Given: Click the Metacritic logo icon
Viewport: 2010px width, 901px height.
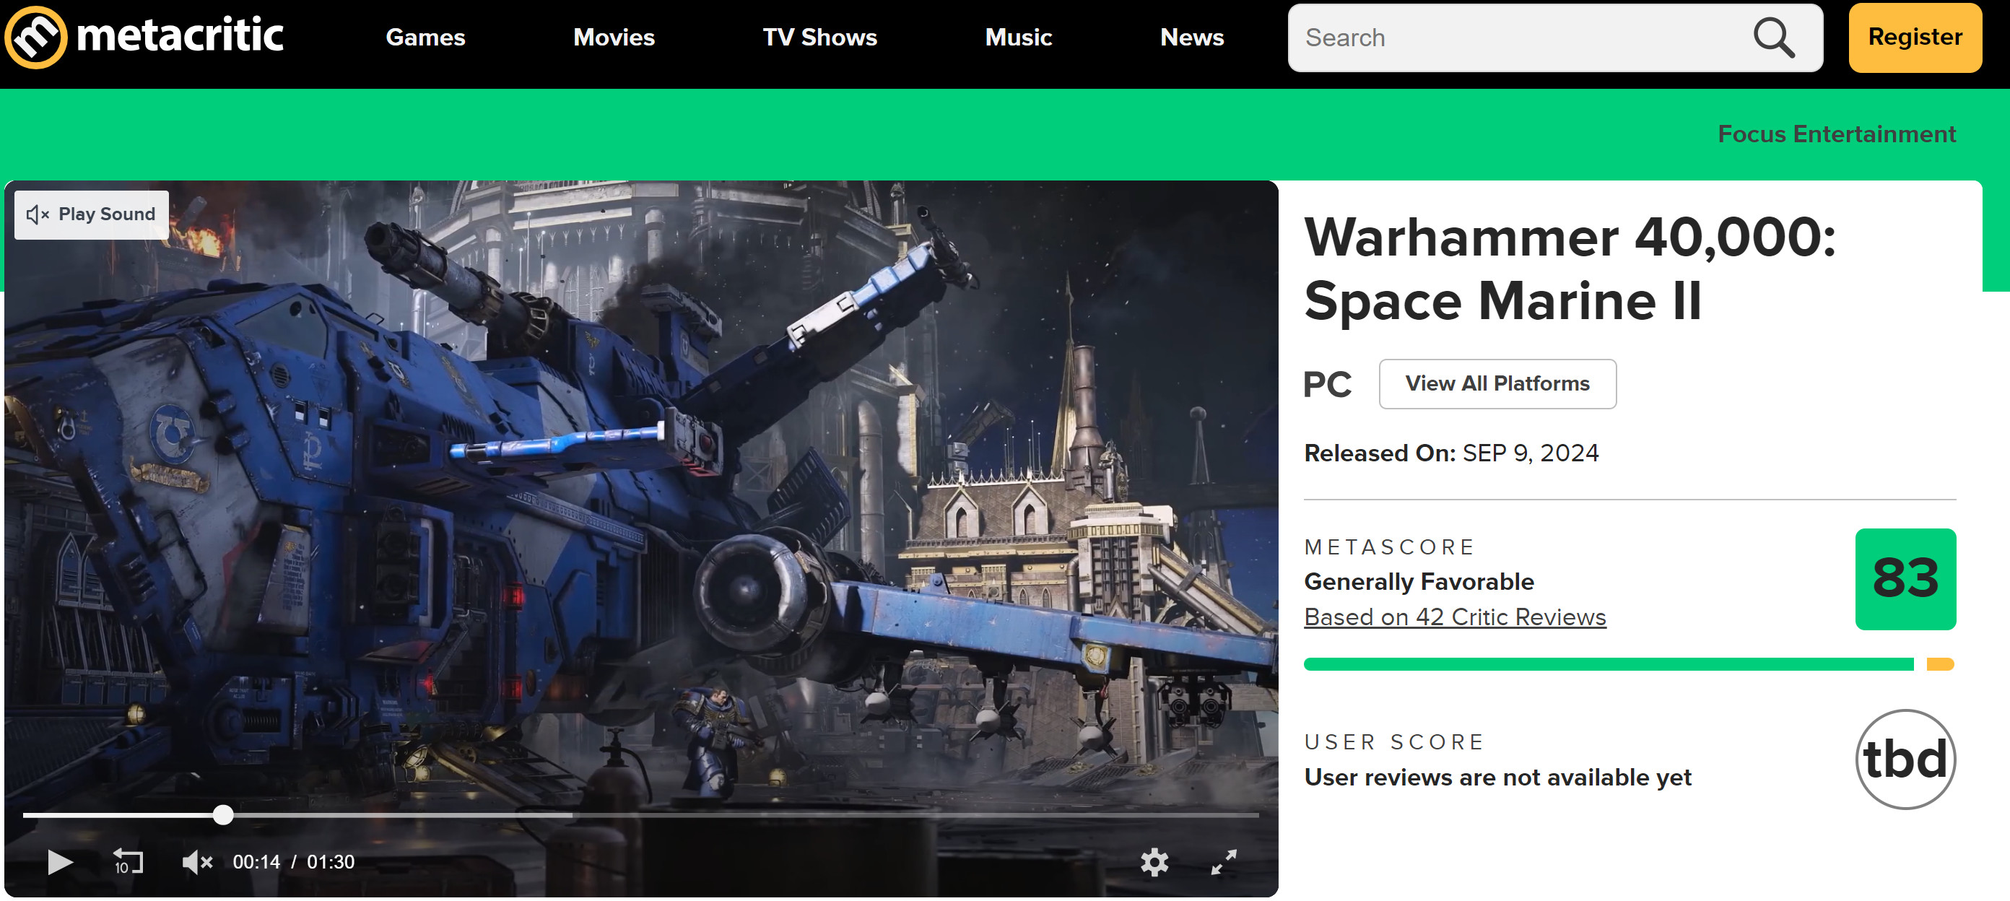Looking at the screenshot, I should pyautogui.click(x=36, y=37).
